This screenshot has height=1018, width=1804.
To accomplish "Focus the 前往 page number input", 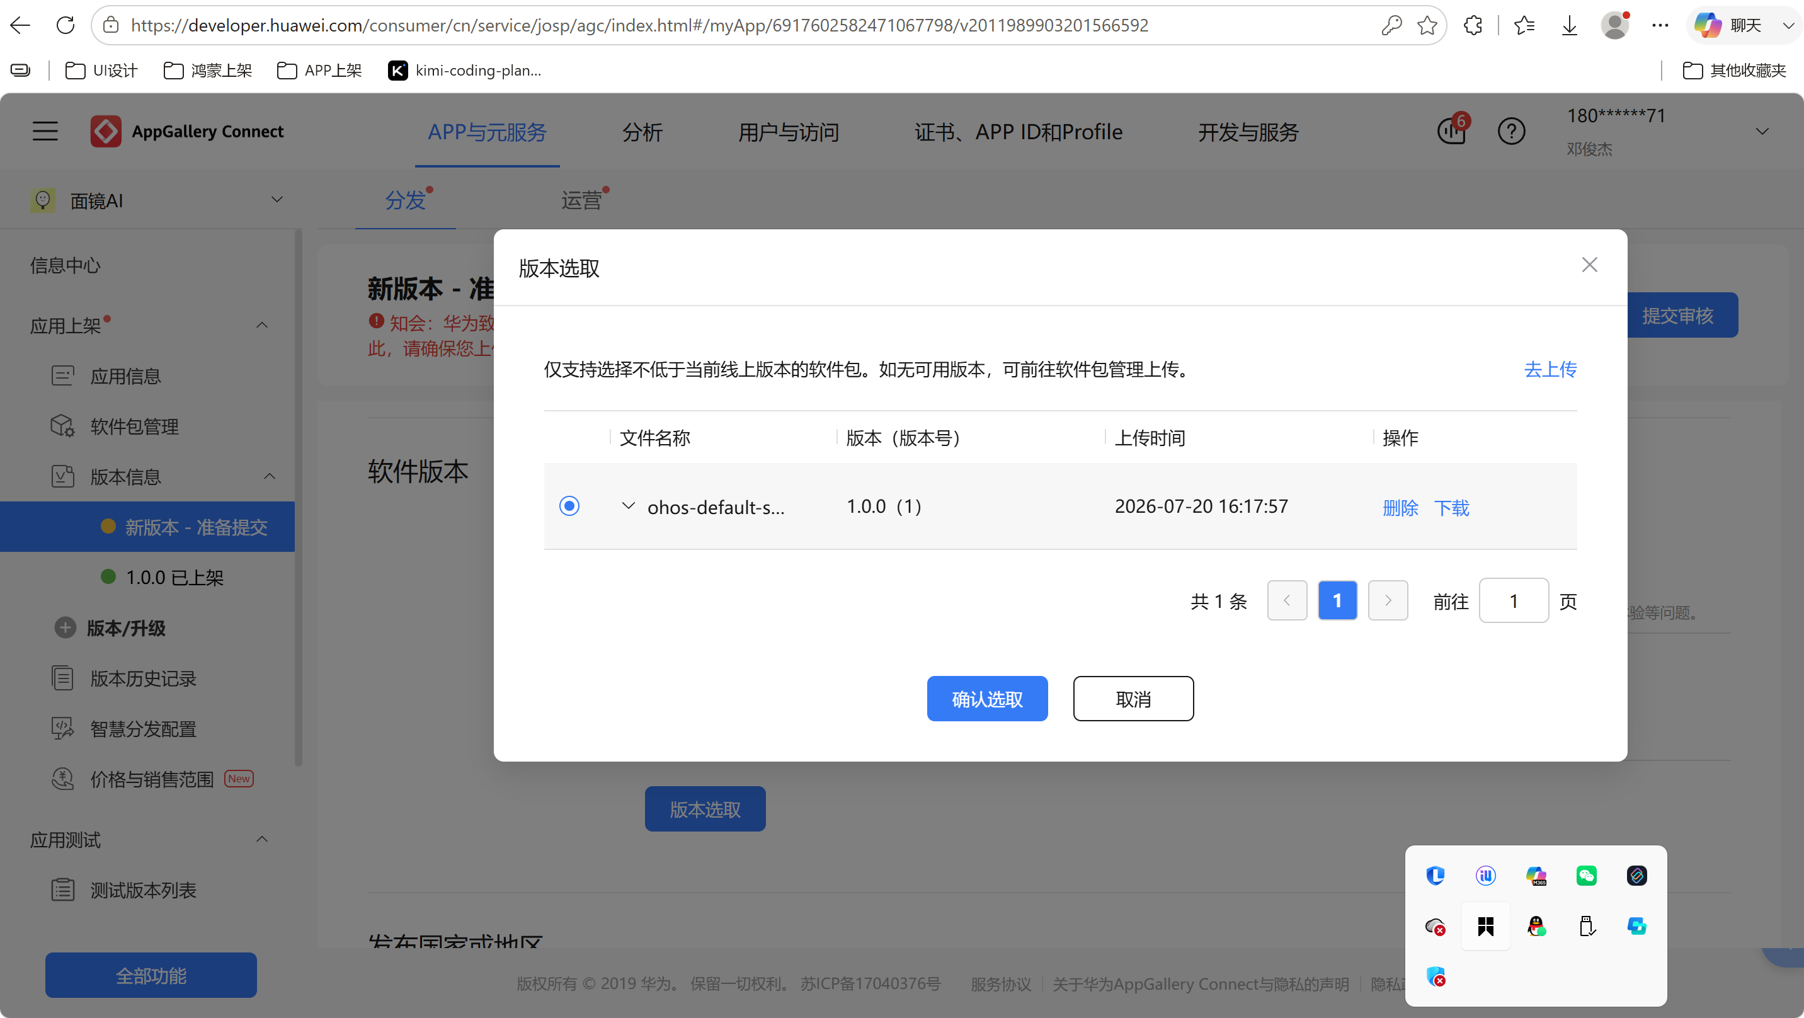I will tap(1514, 600).
